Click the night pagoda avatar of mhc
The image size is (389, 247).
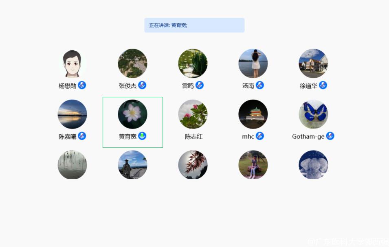(x=253, y=114)
